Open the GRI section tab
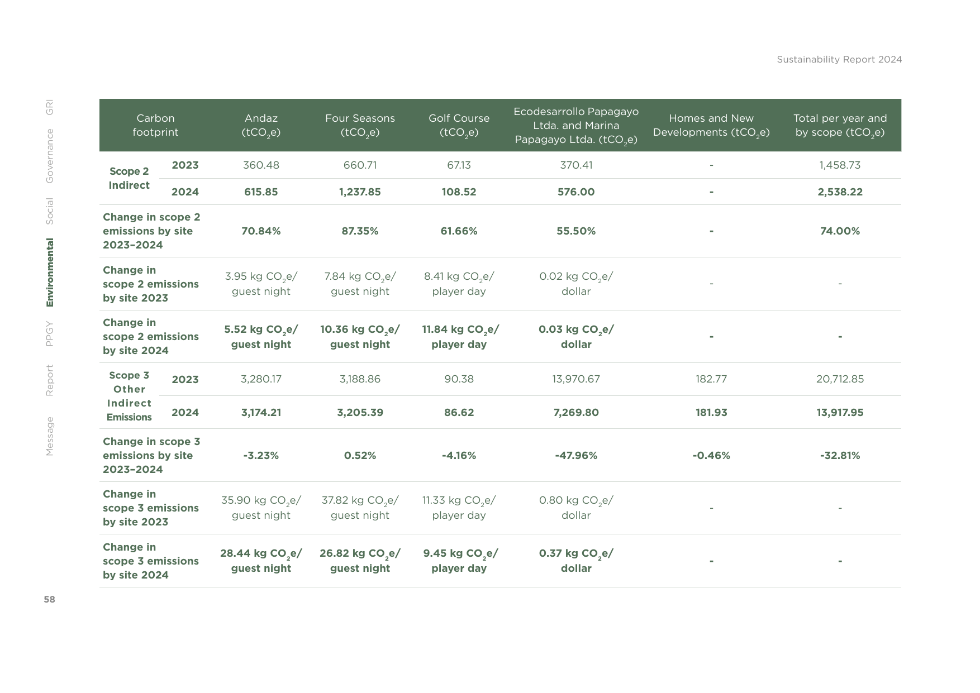This screenshot has height=693, width=980. 49,107
